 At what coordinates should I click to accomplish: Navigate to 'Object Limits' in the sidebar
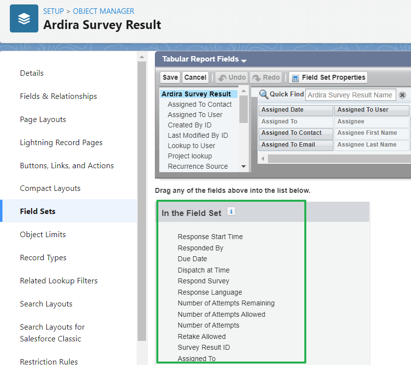click(x=42, y=235)
